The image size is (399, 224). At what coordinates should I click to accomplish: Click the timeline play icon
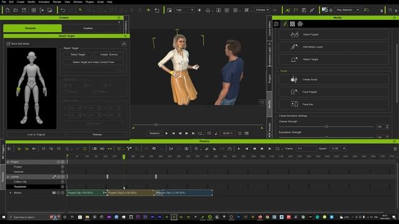coord(239,149)
